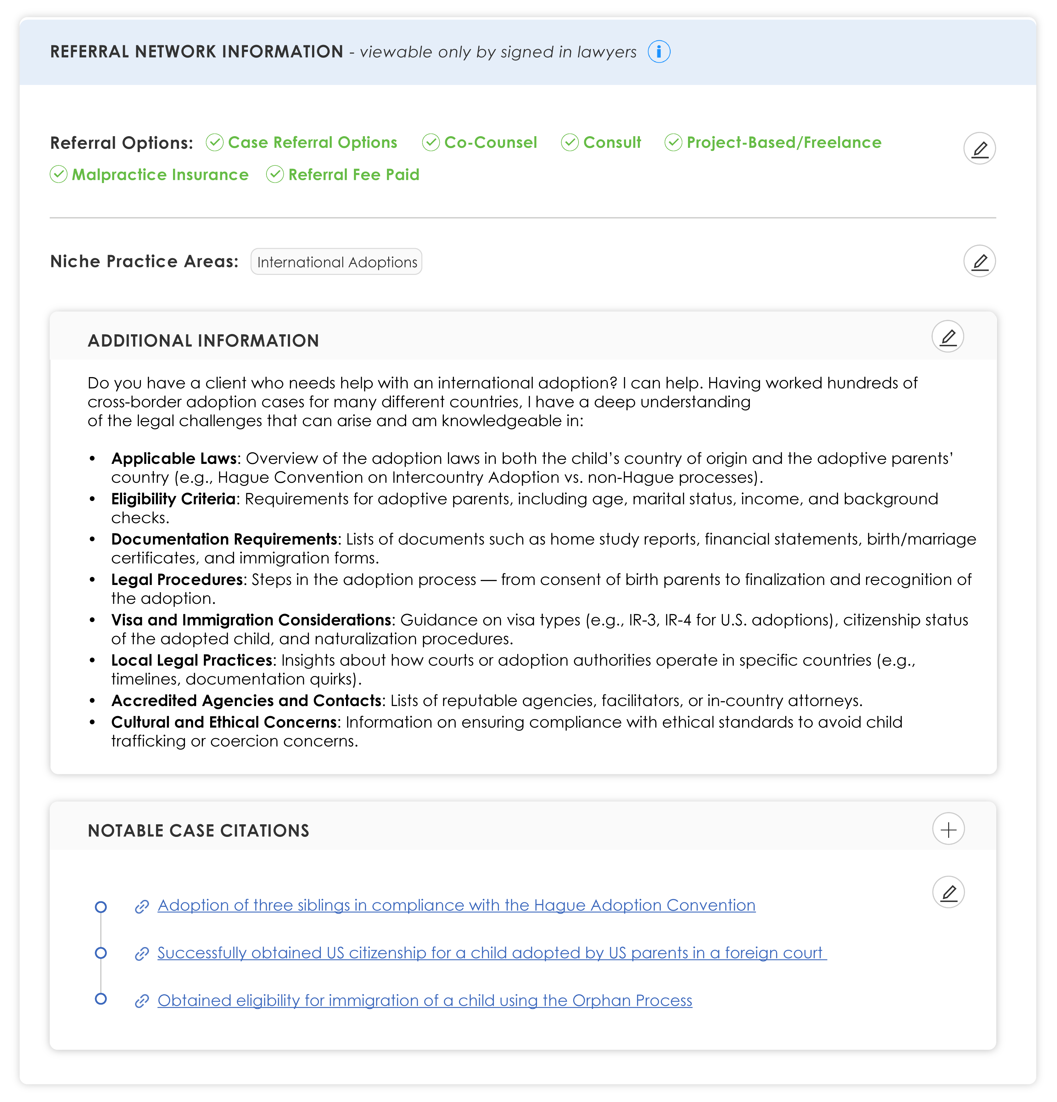Image resolution: width=1057 pixels, height=1102 pixels.
Task: Click 'viewable only by signed in lawyers' text
Action: (498, 52)
